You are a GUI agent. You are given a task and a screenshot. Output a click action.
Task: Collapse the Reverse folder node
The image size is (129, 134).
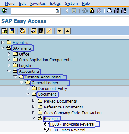pos(33,118)
